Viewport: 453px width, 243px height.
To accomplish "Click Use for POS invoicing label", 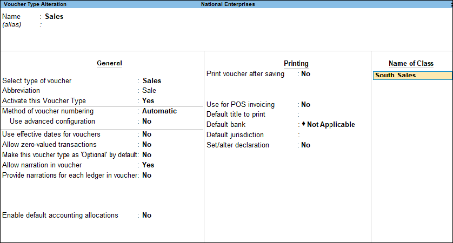I will [x=241, y=104].
